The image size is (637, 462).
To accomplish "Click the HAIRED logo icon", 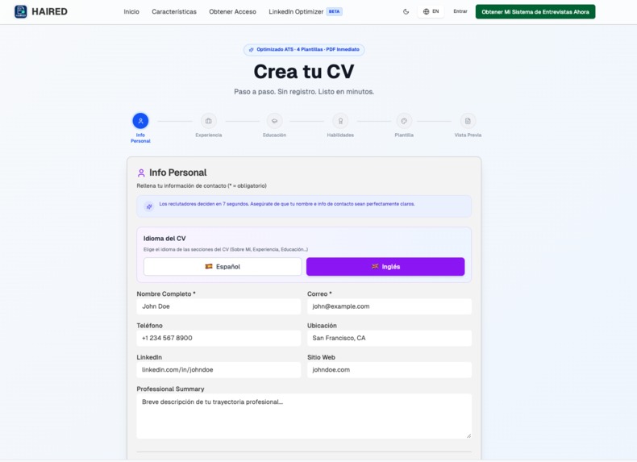I will 20,11.
